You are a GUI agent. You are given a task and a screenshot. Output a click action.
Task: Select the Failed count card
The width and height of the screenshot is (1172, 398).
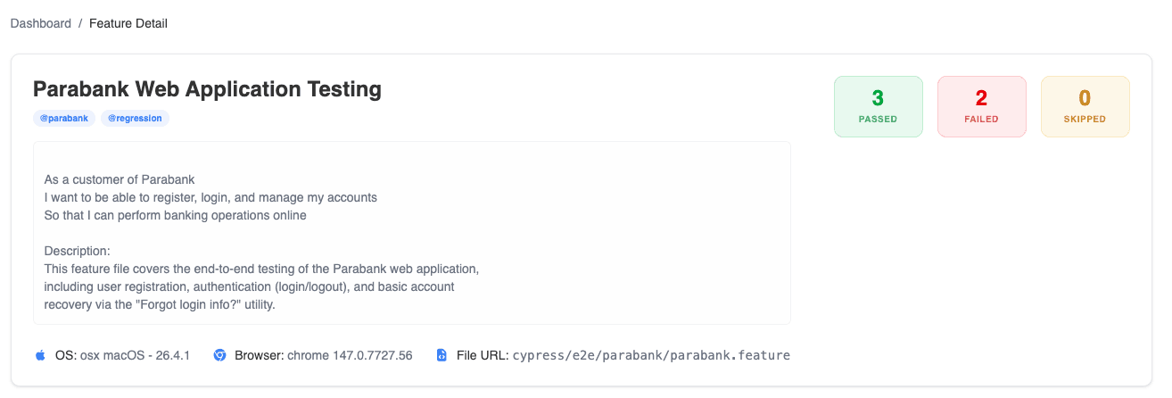[982, 106]
